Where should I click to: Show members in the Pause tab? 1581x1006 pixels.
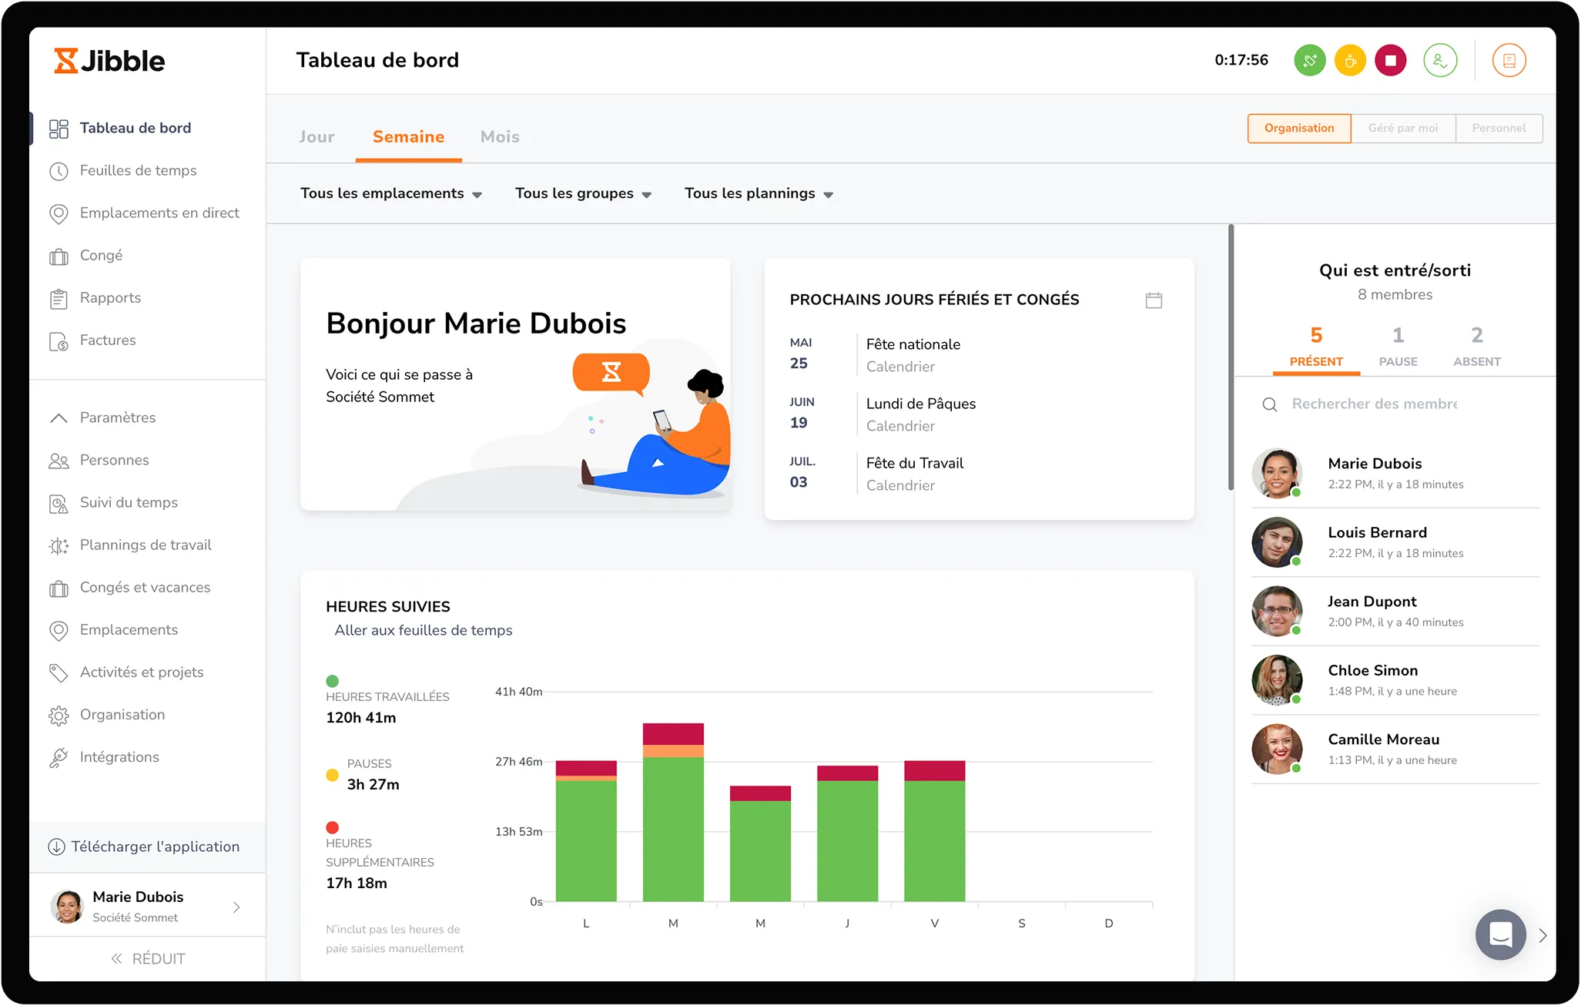[1398, 347]
